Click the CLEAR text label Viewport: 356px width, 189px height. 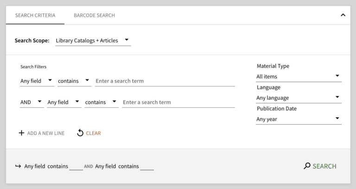(x=93, y=133)
